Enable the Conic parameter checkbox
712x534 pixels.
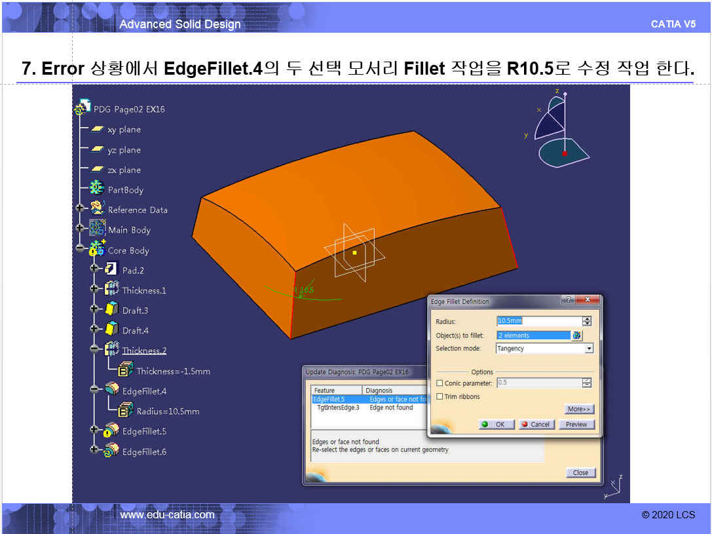click(440, 383)
